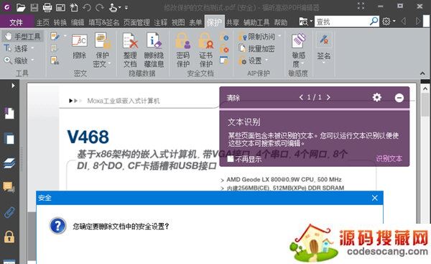Open the comments panel in the sidebar
This screenshot has height=264, width=431.
[x=9, y=188]
